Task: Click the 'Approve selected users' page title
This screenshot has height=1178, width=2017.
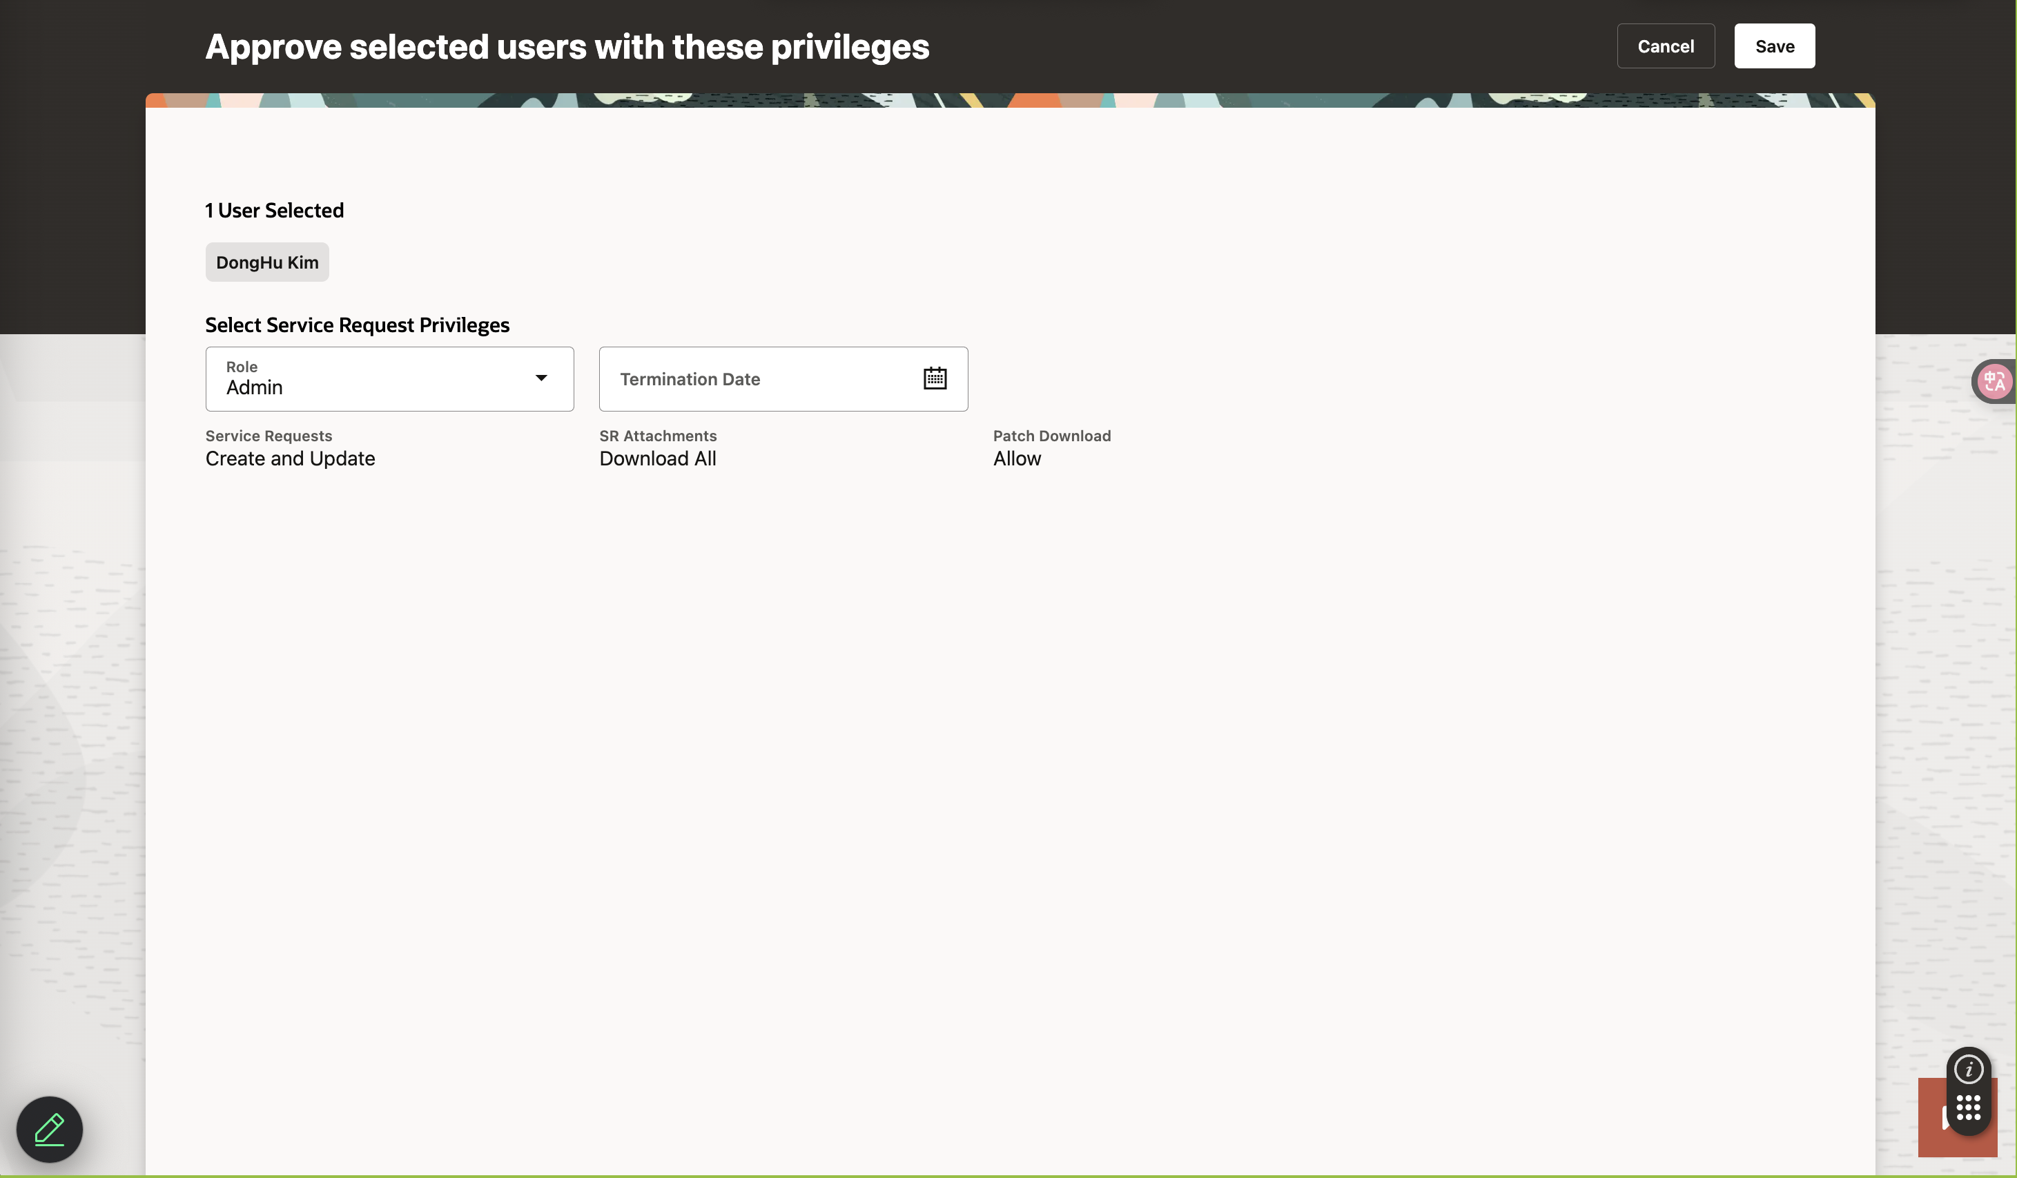Action: [567, 46]
